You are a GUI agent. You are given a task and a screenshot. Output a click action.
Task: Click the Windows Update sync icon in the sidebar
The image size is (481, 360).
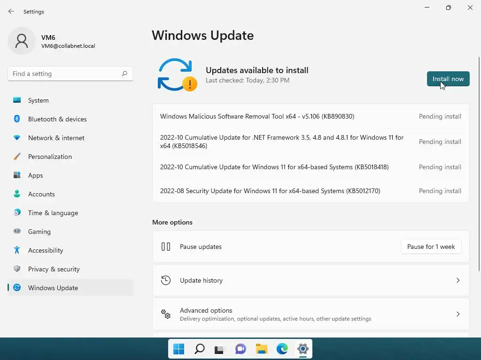coord(17,287)
